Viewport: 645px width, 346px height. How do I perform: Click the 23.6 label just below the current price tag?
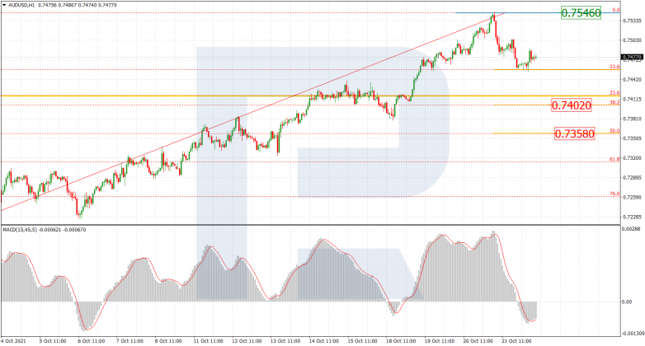click(614, 67)
